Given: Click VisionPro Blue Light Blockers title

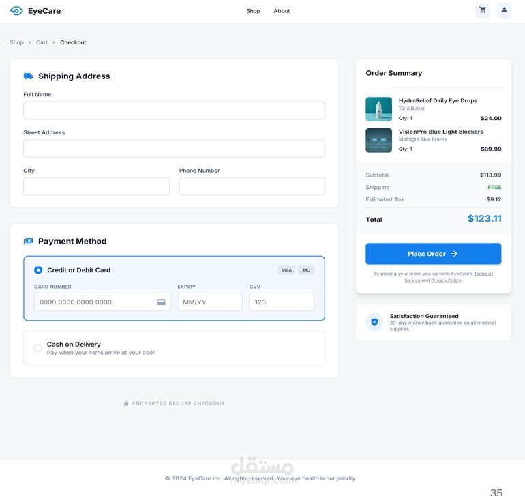Looking at the screenshot, I should click(441, 132).
